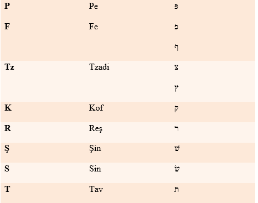258x203 pixels.
Task: Click the bold letter P
Action: point(7,6)
